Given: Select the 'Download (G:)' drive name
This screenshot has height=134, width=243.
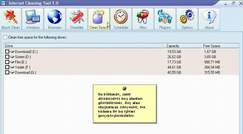Looking at the screenshot, I should [25, 73].
